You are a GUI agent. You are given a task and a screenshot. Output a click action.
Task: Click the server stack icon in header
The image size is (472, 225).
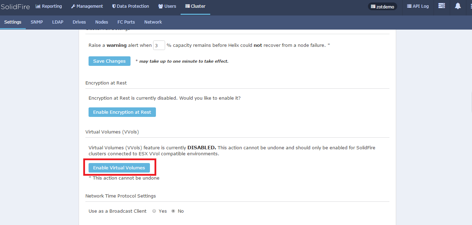coord(441,6)
